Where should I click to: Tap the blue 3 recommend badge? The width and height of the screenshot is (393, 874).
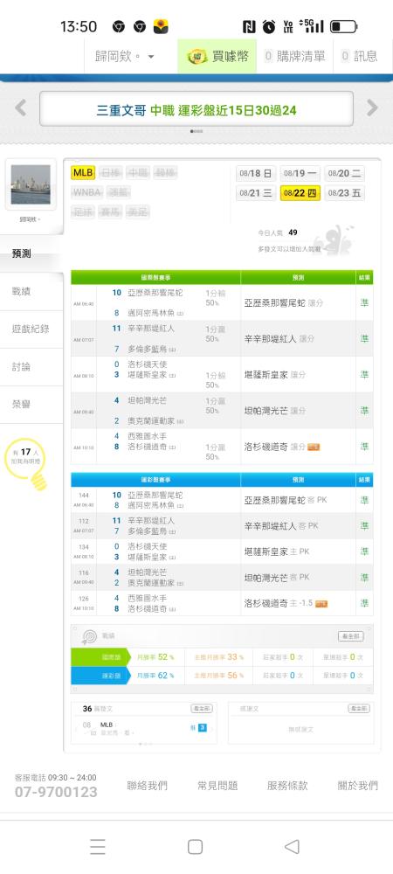pos(203,728)
